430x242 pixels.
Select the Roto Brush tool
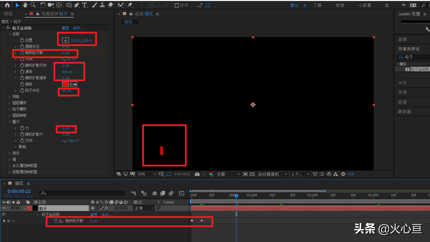(120, 5)
